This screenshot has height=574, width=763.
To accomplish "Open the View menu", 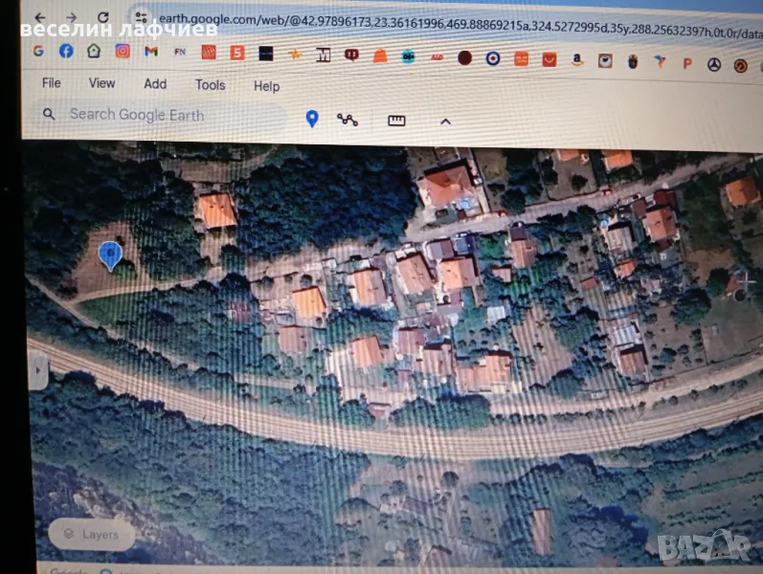I will [102, 83].
